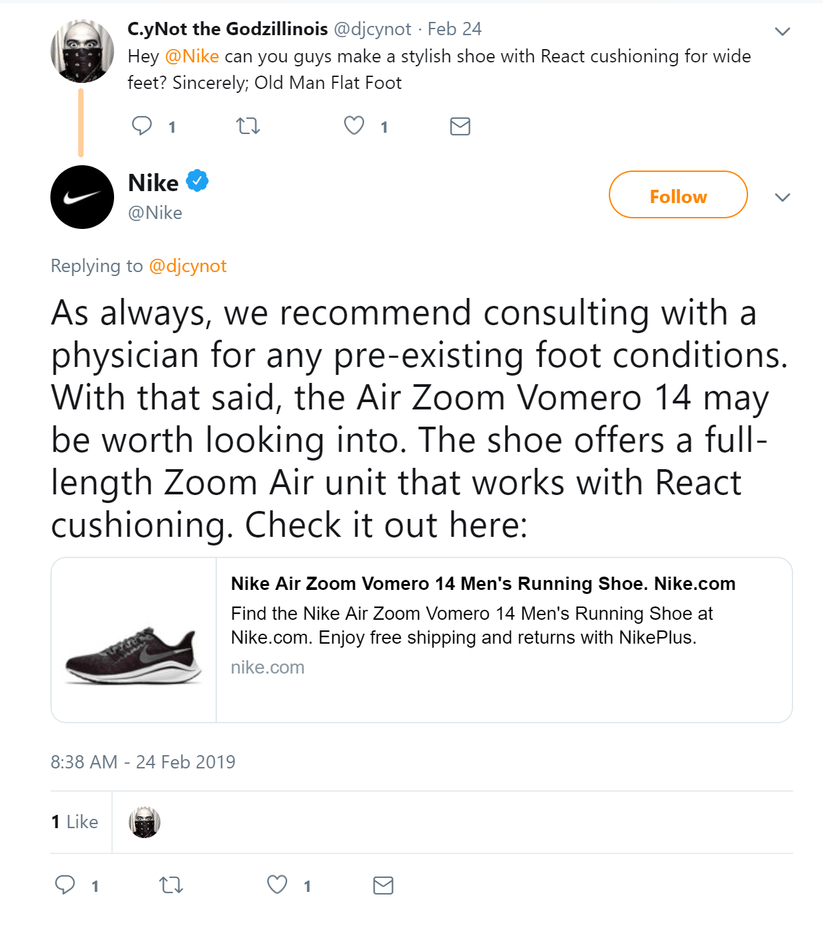Viewport: 823px width, 931px height.
Task: Like the original tweet by C.yNot
Action: click(354, 125)
